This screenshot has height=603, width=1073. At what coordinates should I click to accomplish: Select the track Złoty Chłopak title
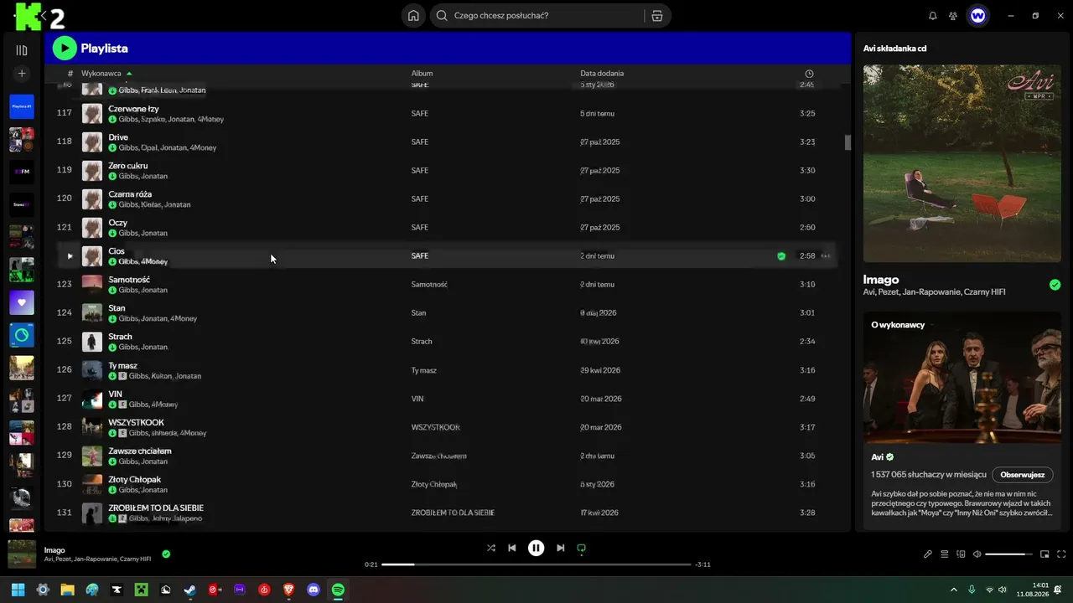[134, 480]
